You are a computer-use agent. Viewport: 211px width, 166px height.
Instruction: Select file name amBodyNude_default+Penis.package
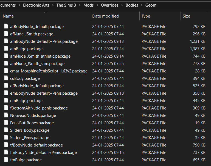(x=44, y=41)
